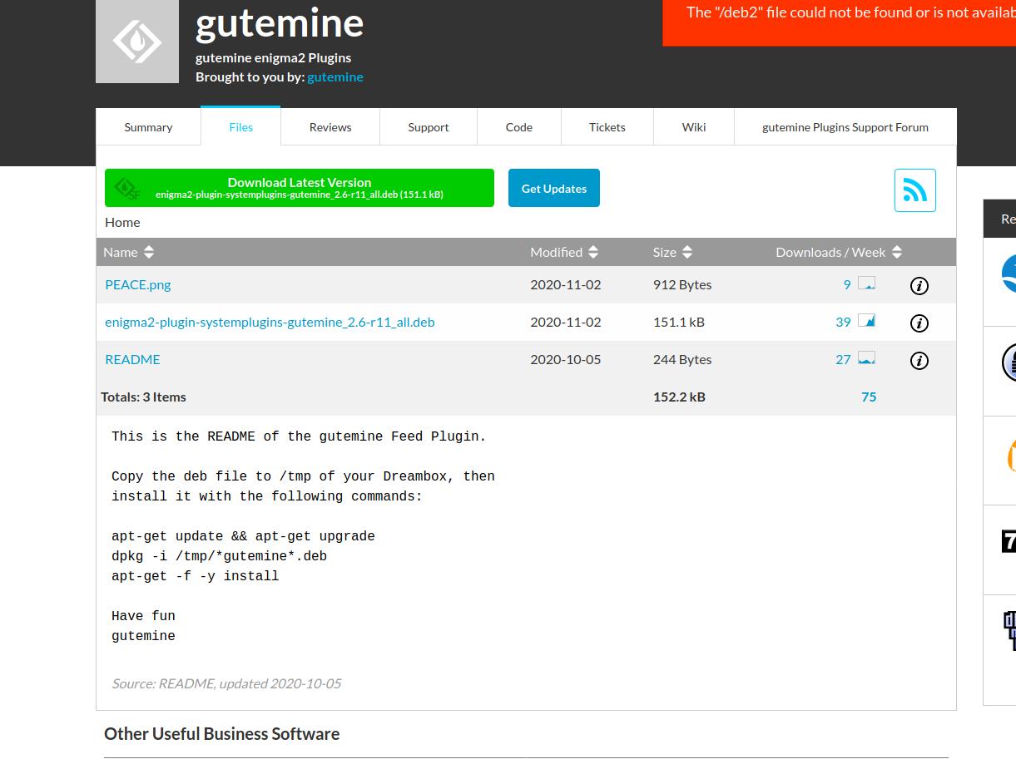Click the gutemine author link
Screen dimensions: 1016x764
click(335, 76)
